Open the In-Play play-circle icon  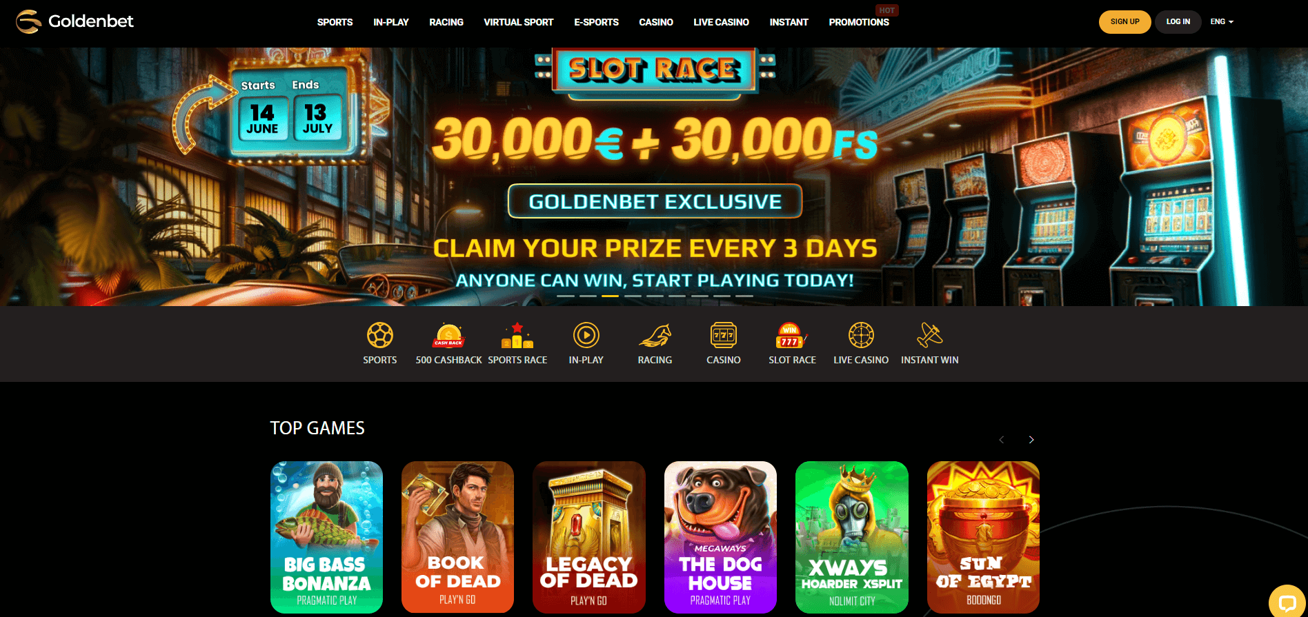pos(586,336)
